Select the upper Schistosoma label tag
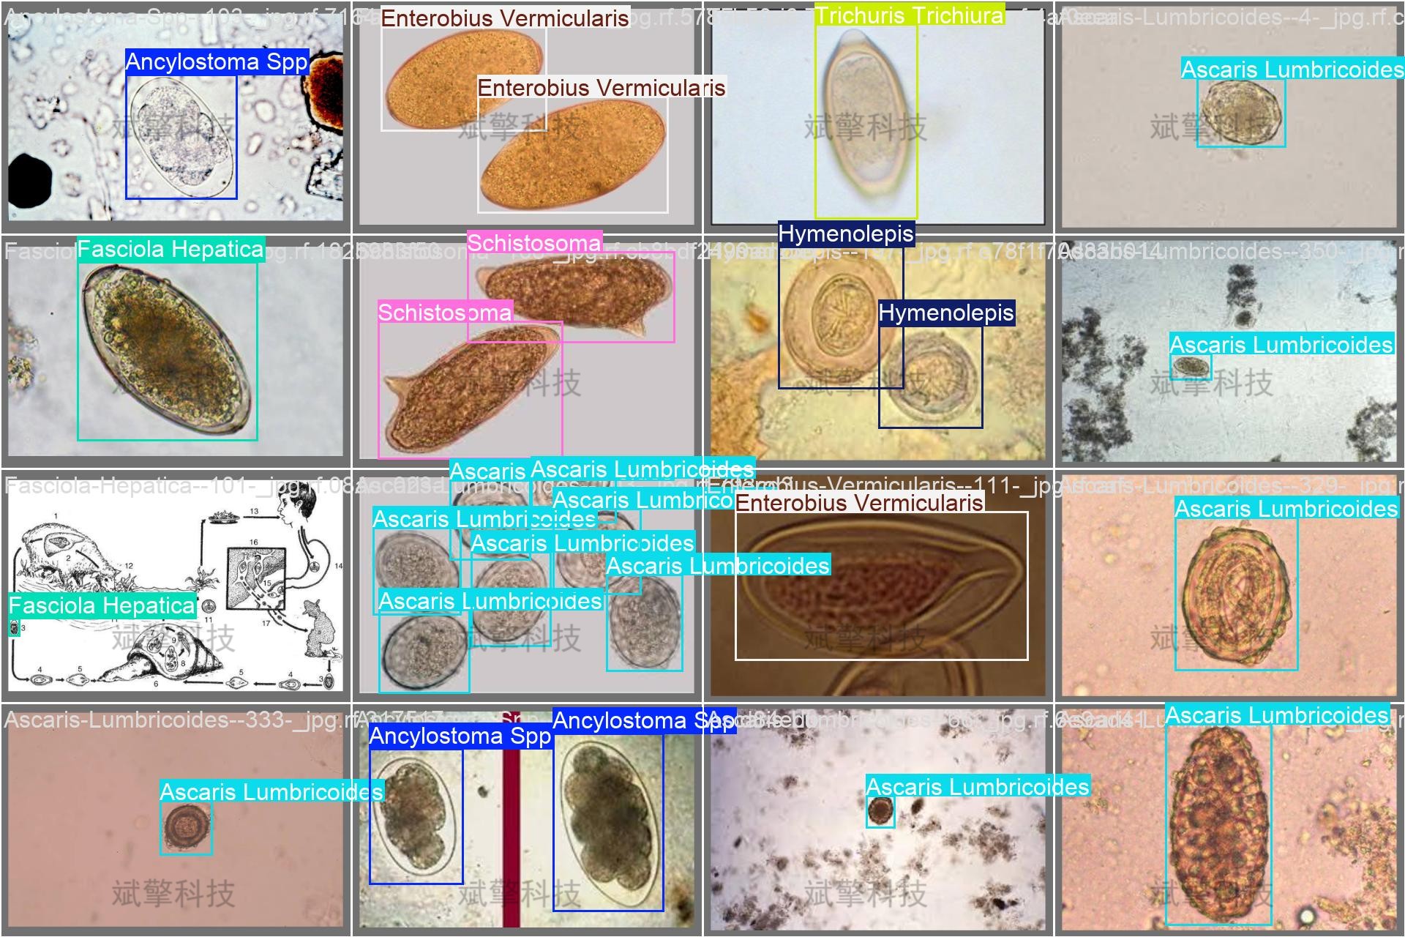Screen dimensions: 1405x937 point(534,243)
